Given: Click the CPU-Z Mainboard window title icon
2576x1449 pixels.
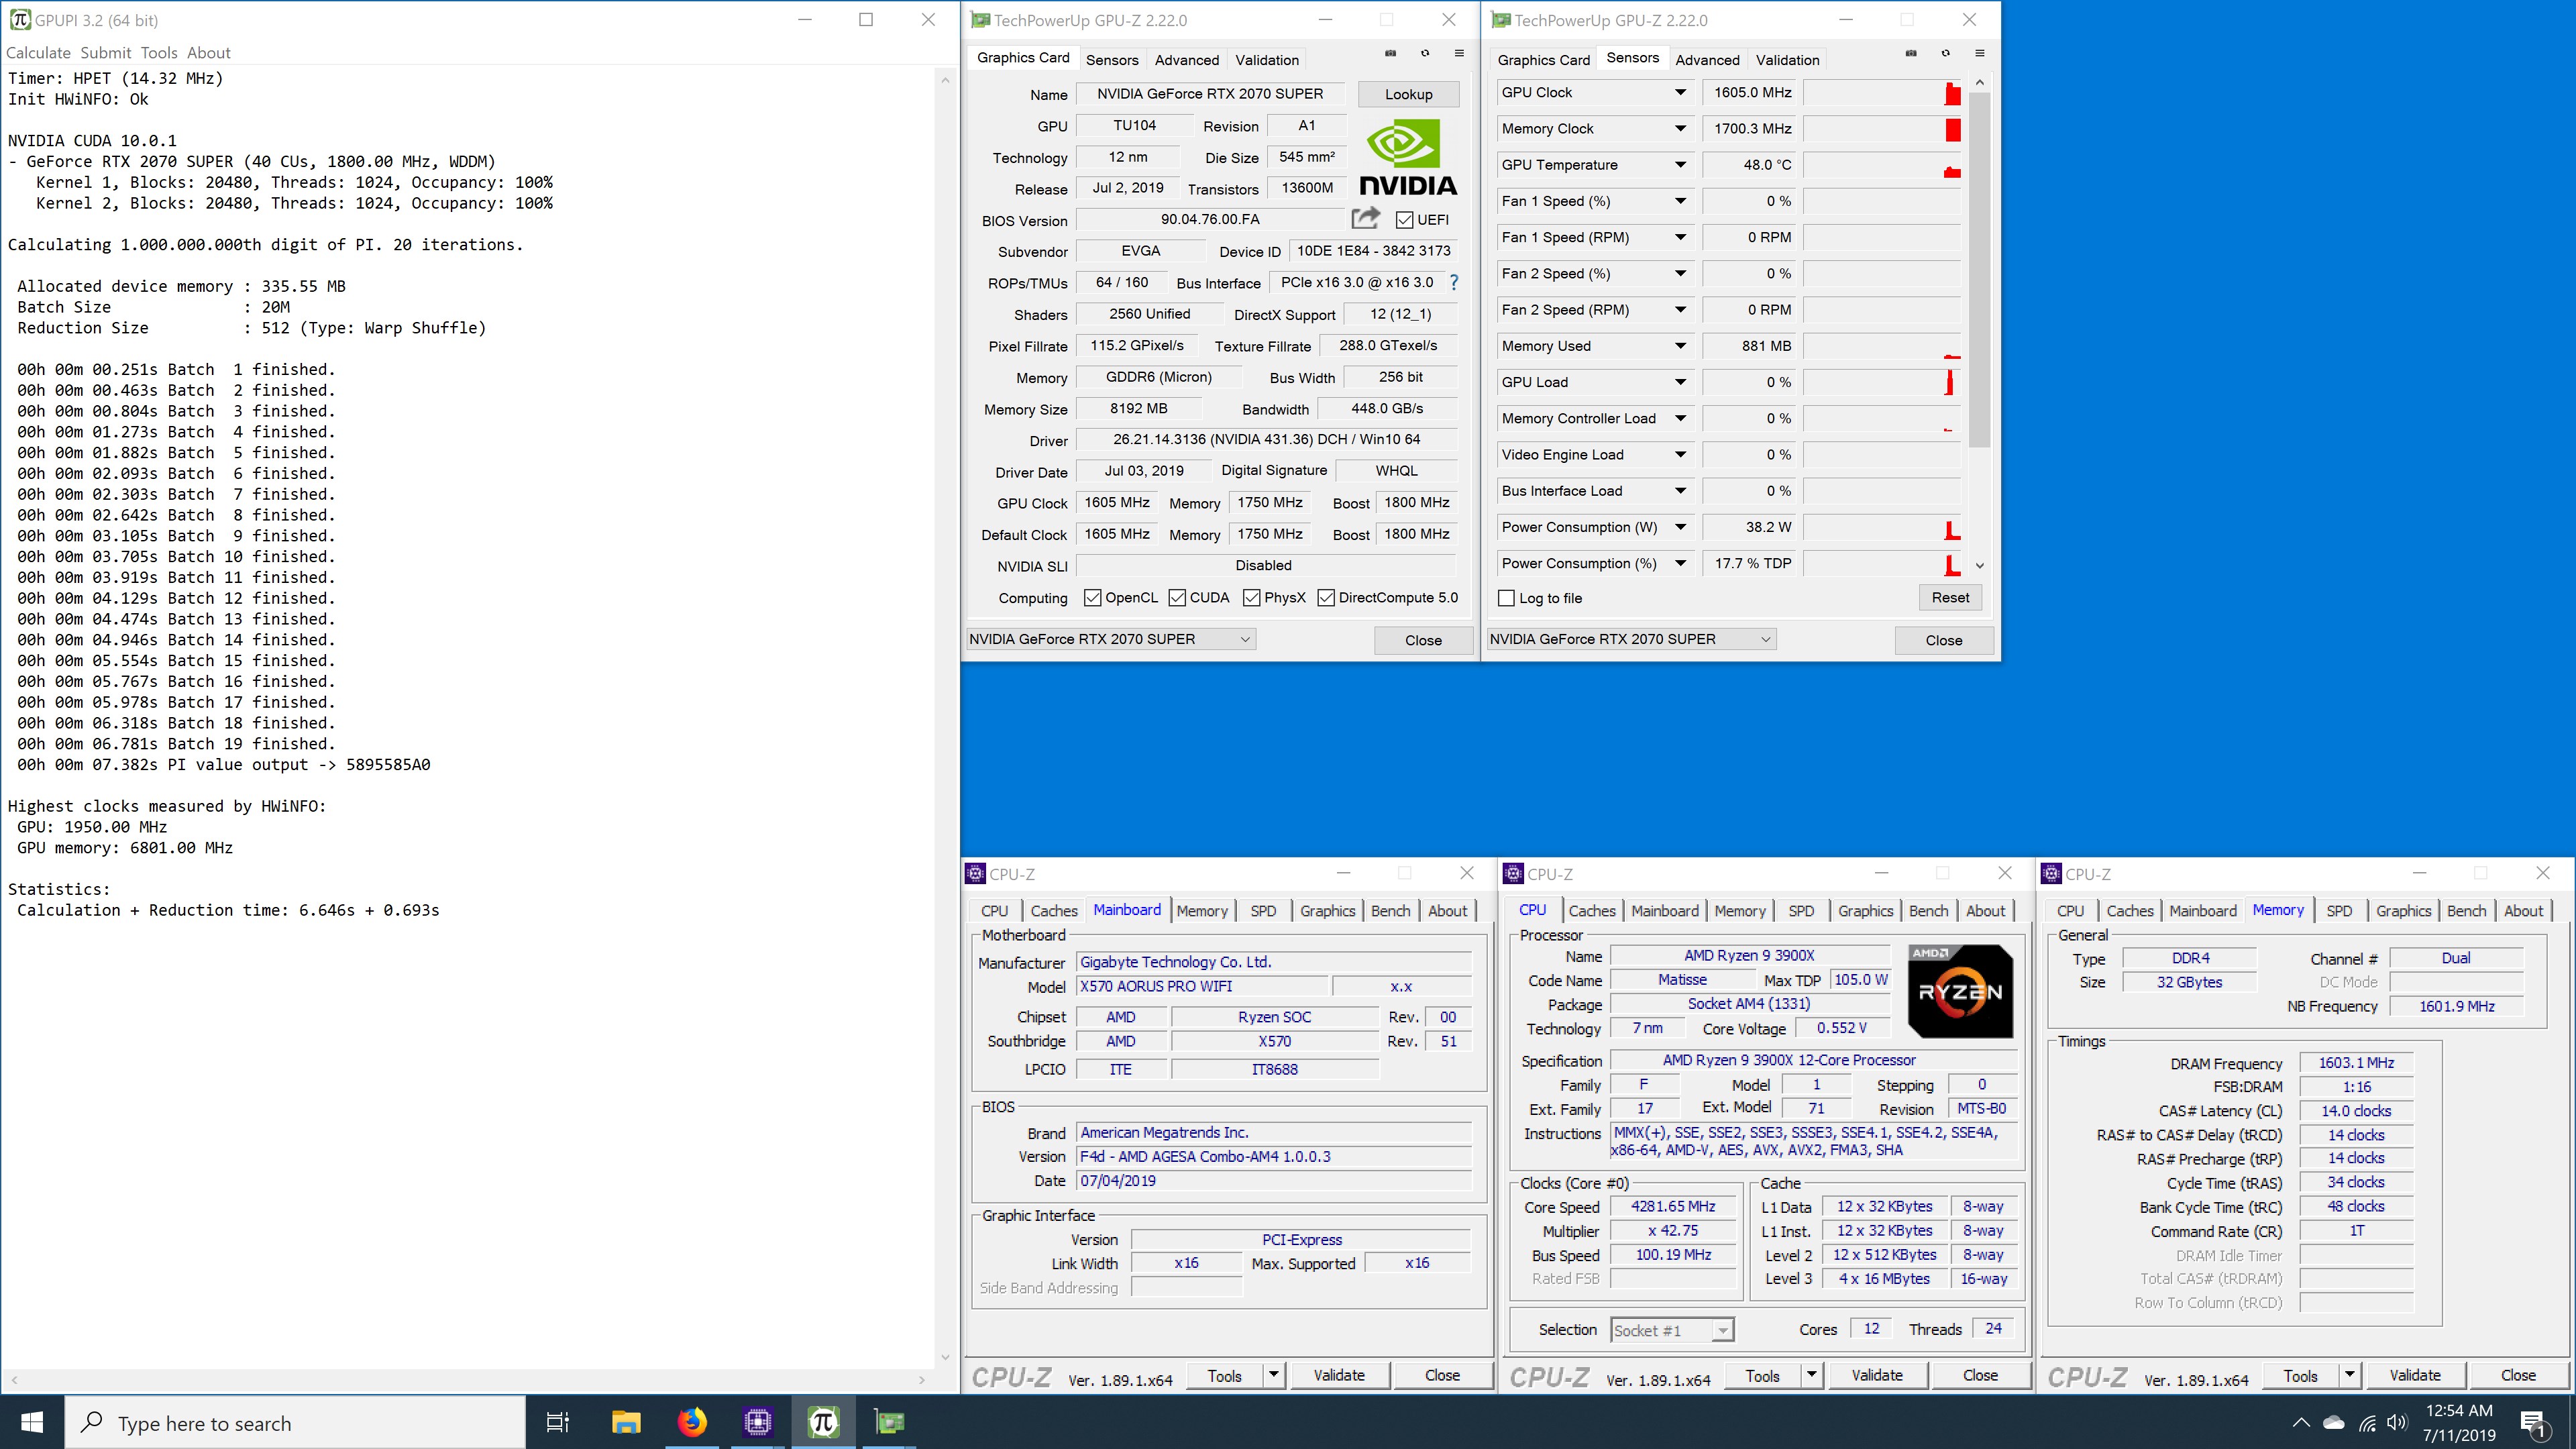Looking at the screenshot, I should (x=975, y=873).
